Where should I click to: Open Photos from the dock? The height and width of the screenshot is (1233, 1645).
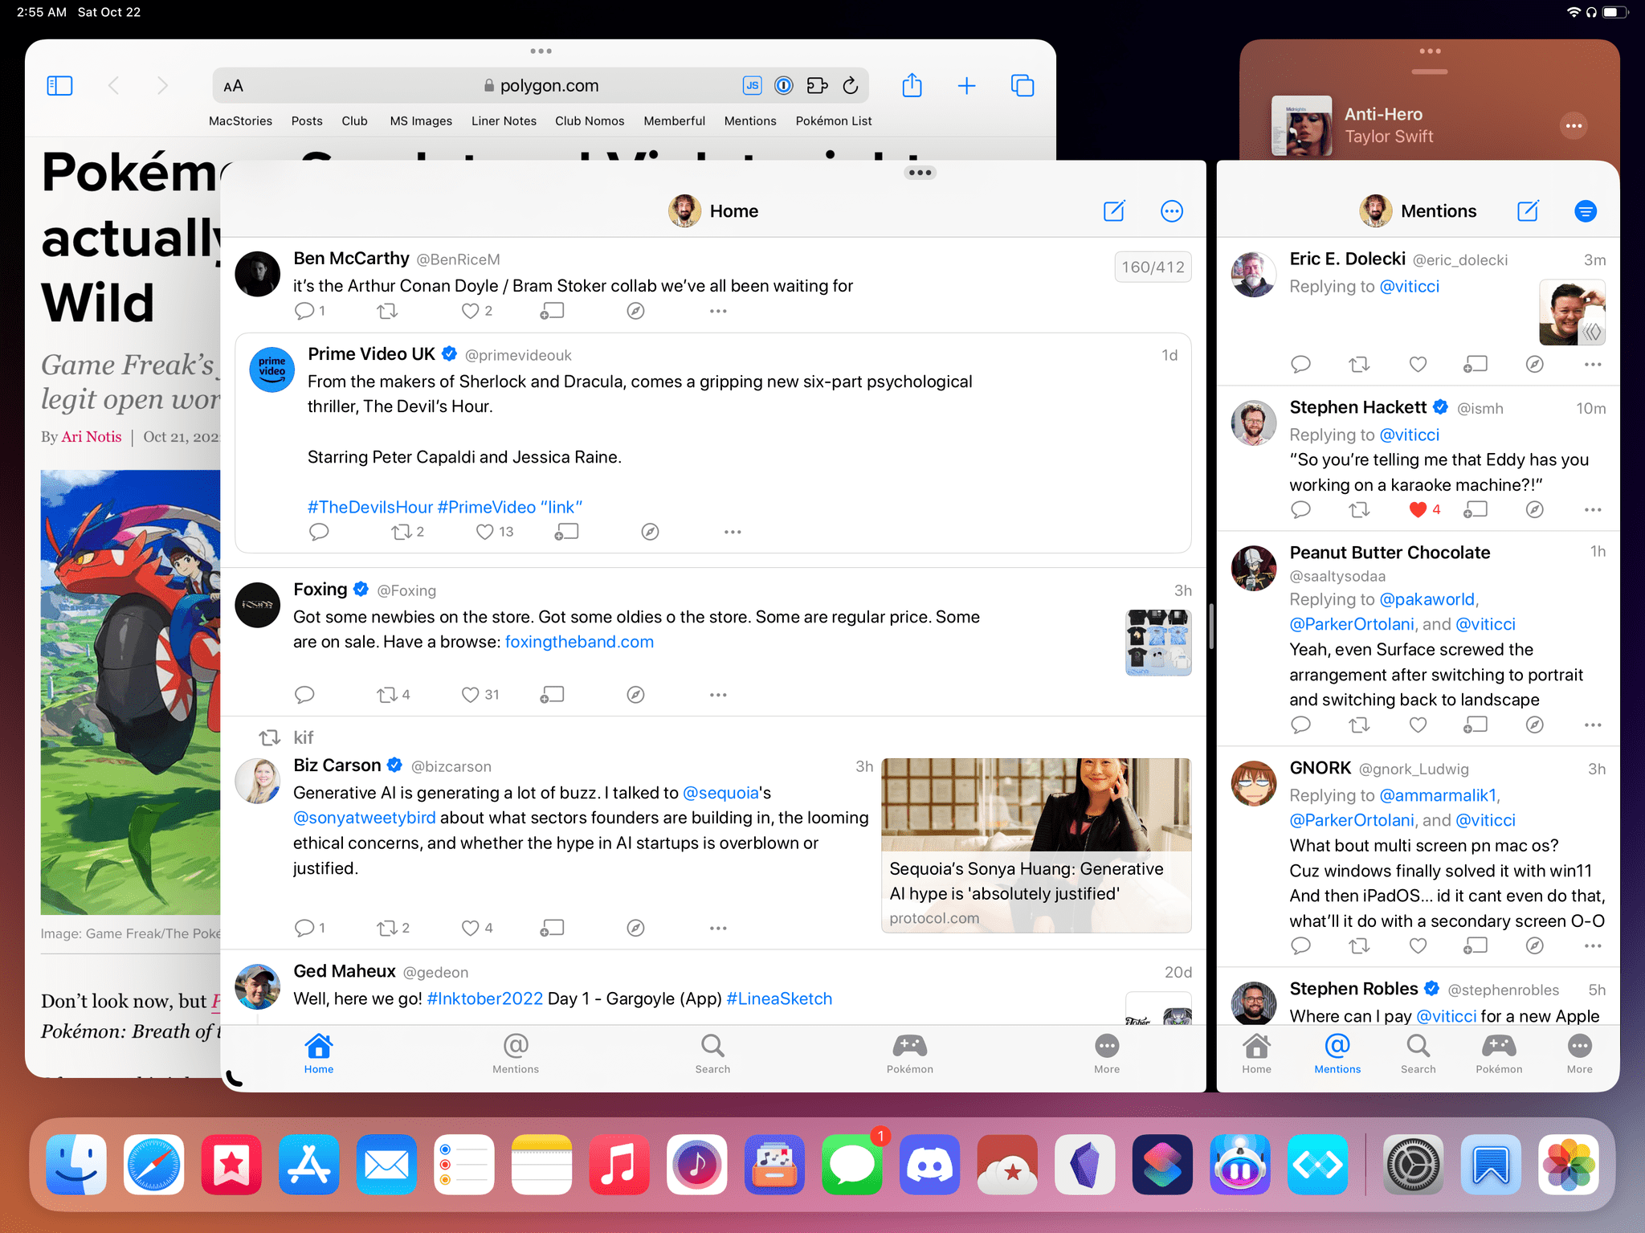click(1569, 1164)
